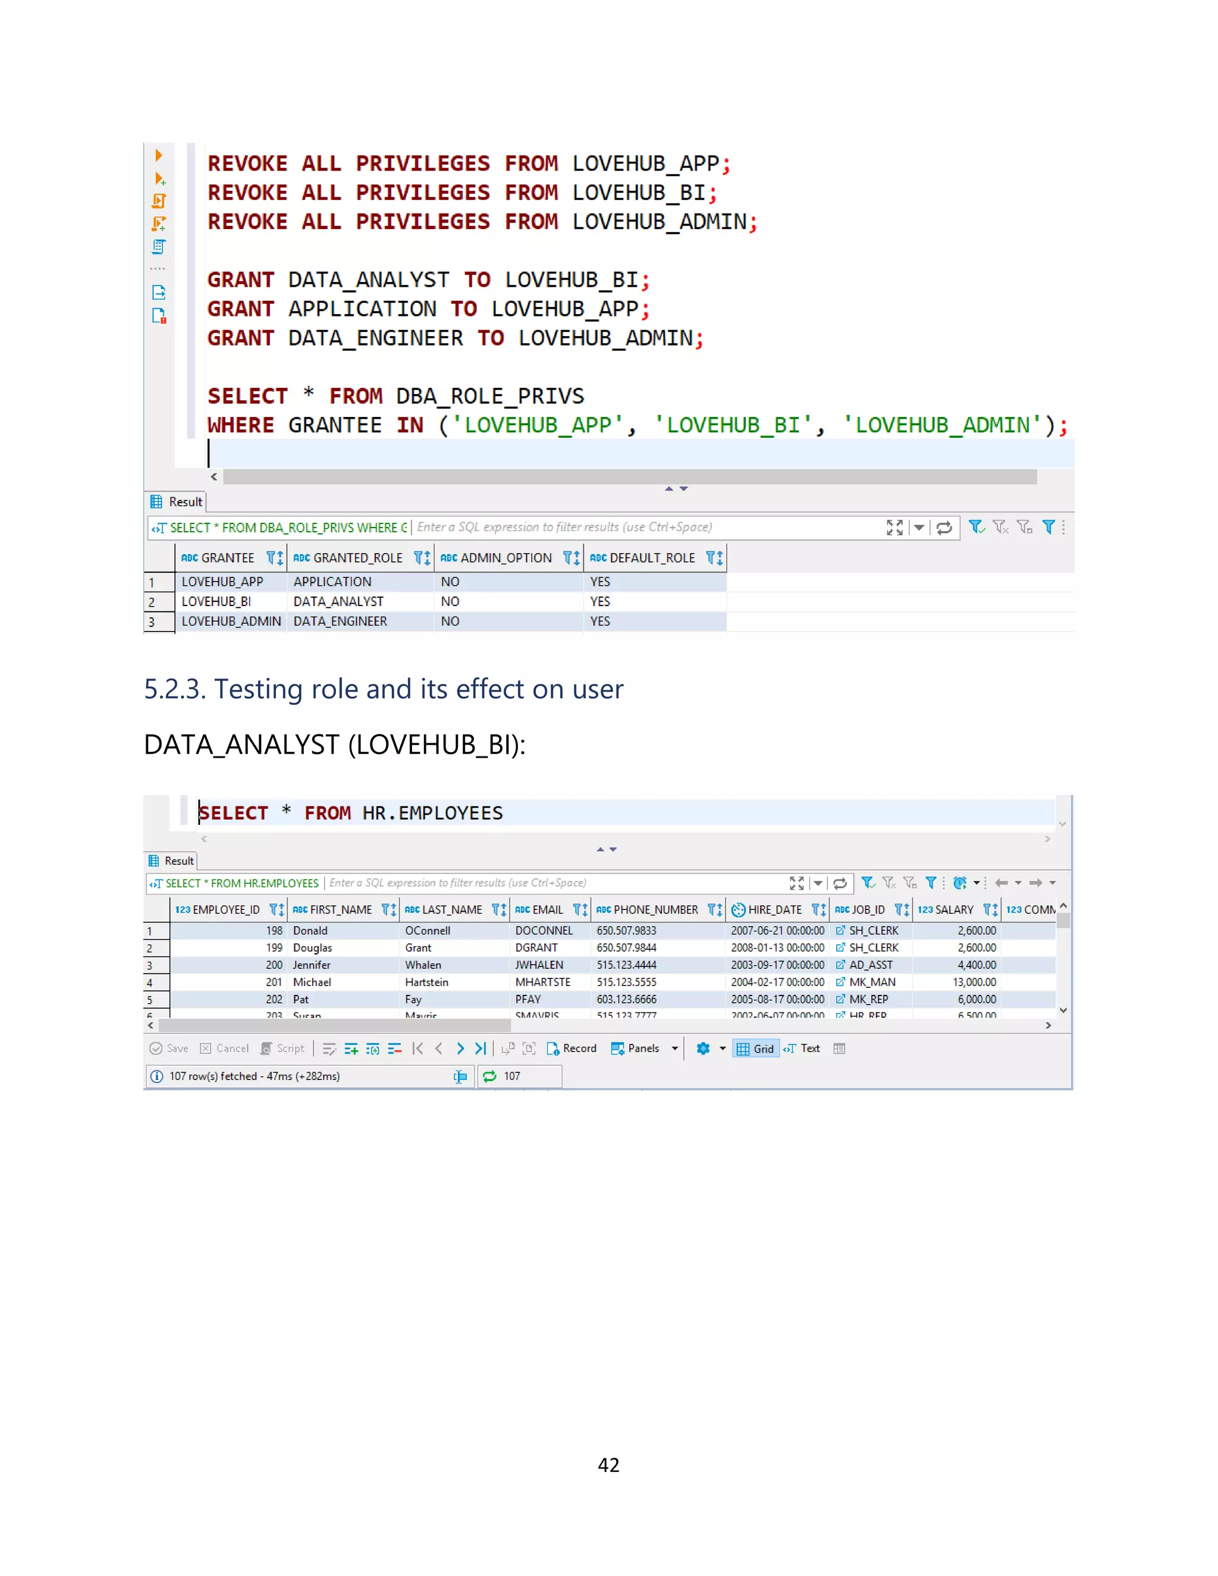Image resolution: width=1218 pixels, height=1576 pixels.
Task: Click horizontal scrollbar of the SQL editor
Action: point(629,477)
